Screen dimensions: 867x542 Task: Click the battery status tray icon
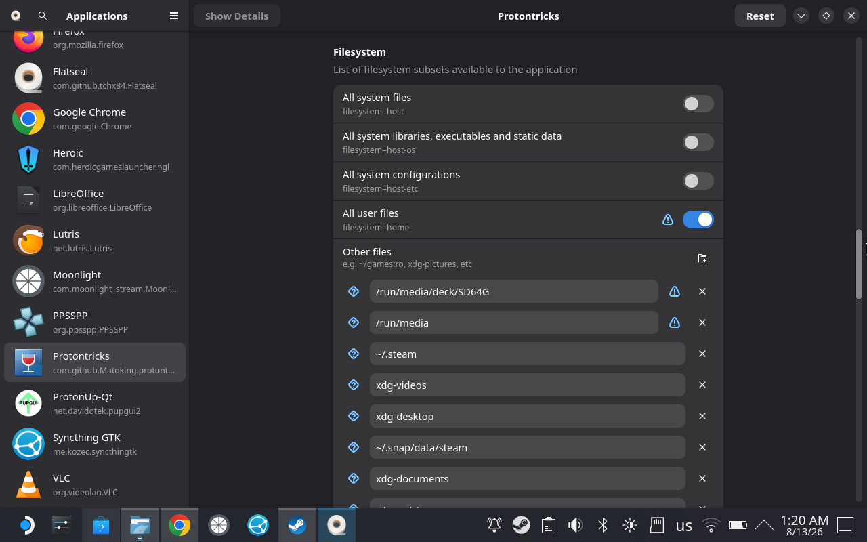click(x=738, y=525)
